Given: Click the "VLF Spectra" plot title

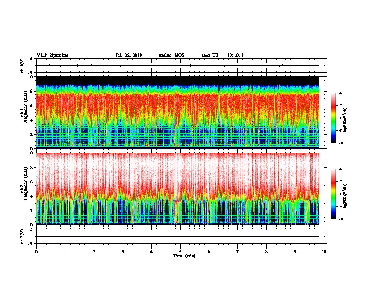Looking at the screenshot, I should 52,55.
